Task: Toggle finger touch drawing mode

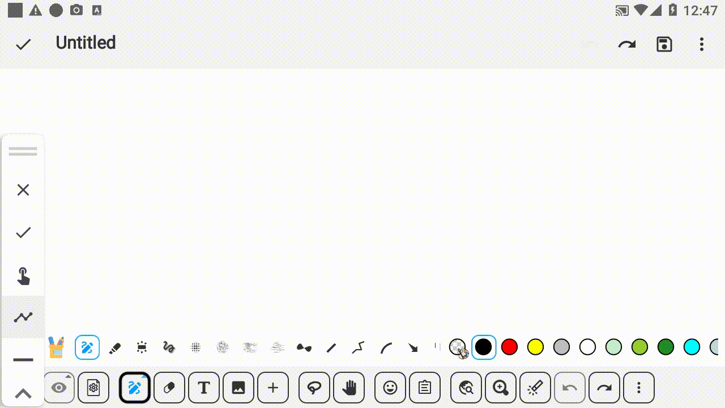Action: [x=23, y=275]
